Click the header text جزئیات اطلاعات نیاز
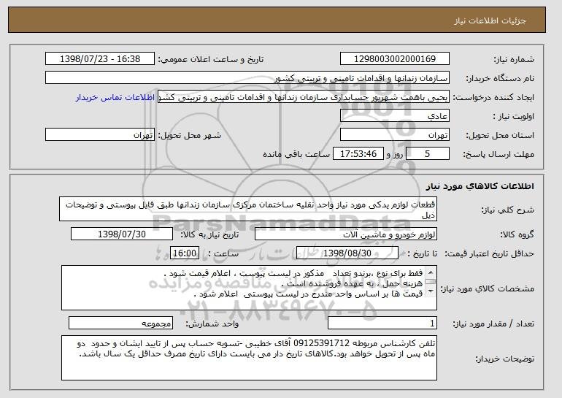The height and width of the screenshot is (398, 562). coord(490,20)
